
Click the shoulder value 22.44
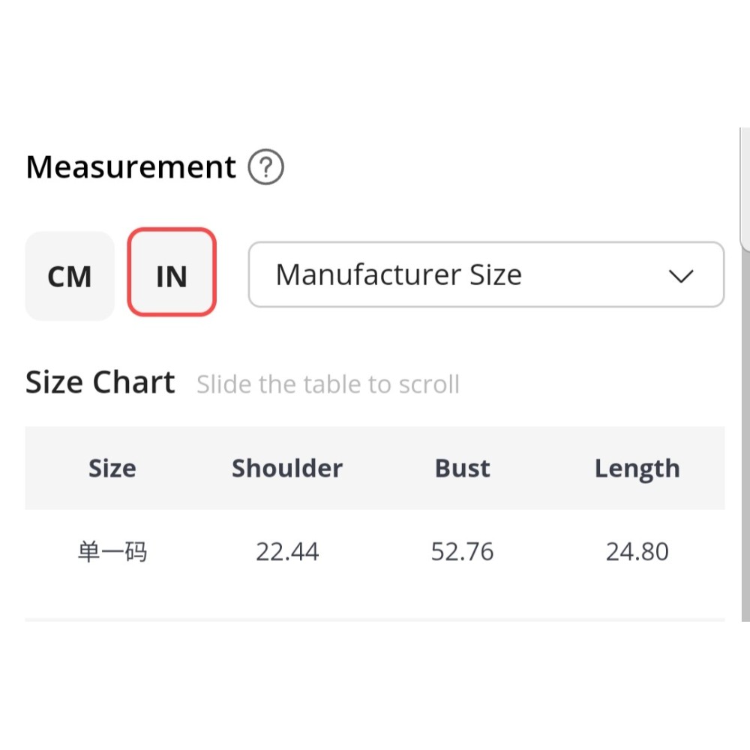pos(286,552)
